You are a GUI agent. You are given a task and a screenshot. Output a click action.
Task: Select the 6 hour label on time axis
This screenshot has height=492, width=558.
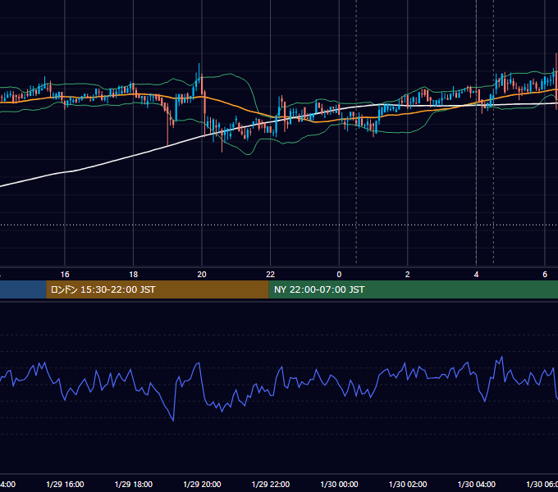545,275
